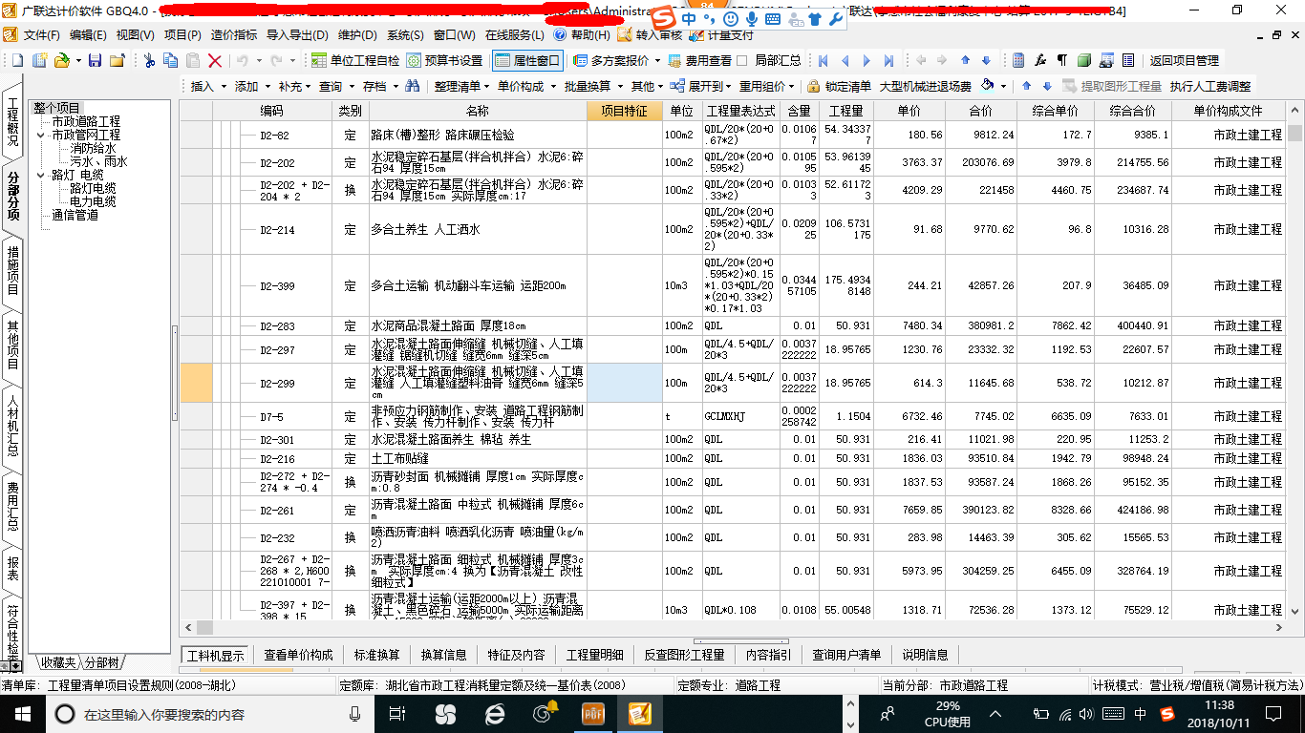Switch to the 人材机汇总 side tab
Viewport: 1305px width, 733px height.
click(13, 424)
